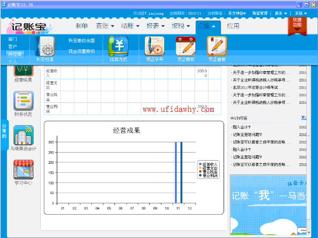Open the 凭证字号 voucher number icon
The width and height of the screenshot is (318, 238).
pos(154,47)
